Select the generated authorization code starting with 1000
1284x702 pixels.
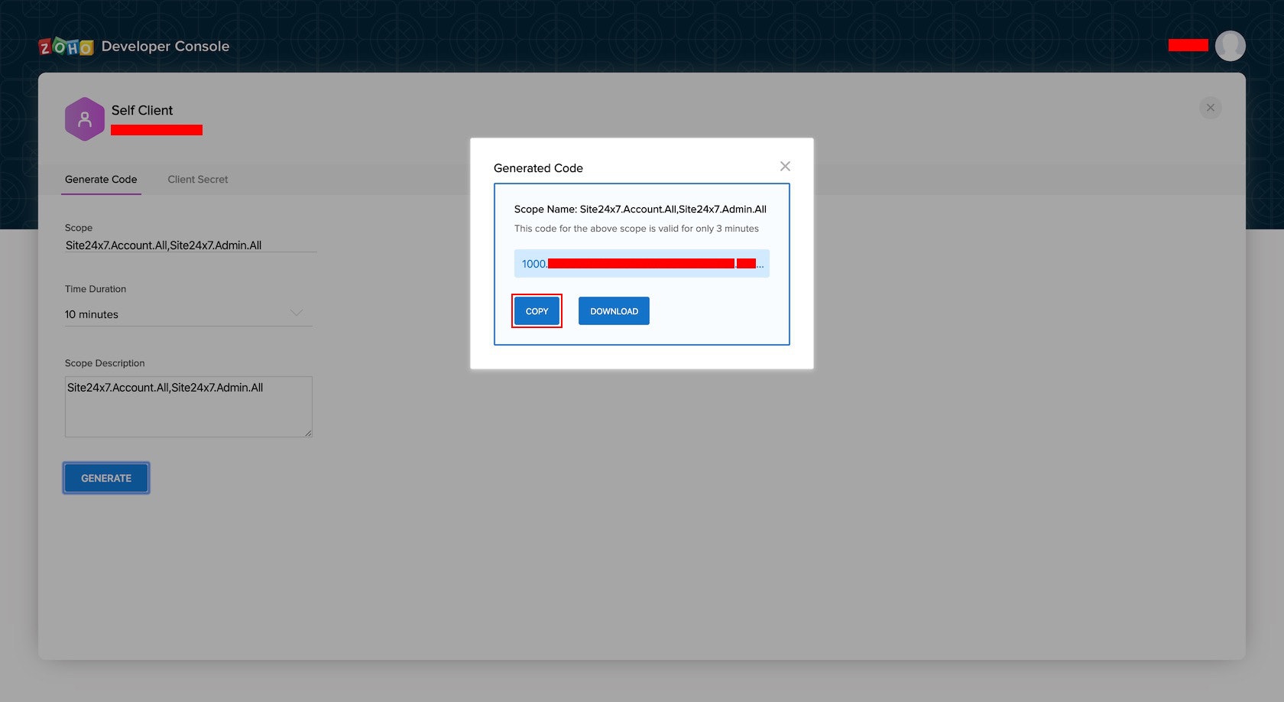click(641, 263)
